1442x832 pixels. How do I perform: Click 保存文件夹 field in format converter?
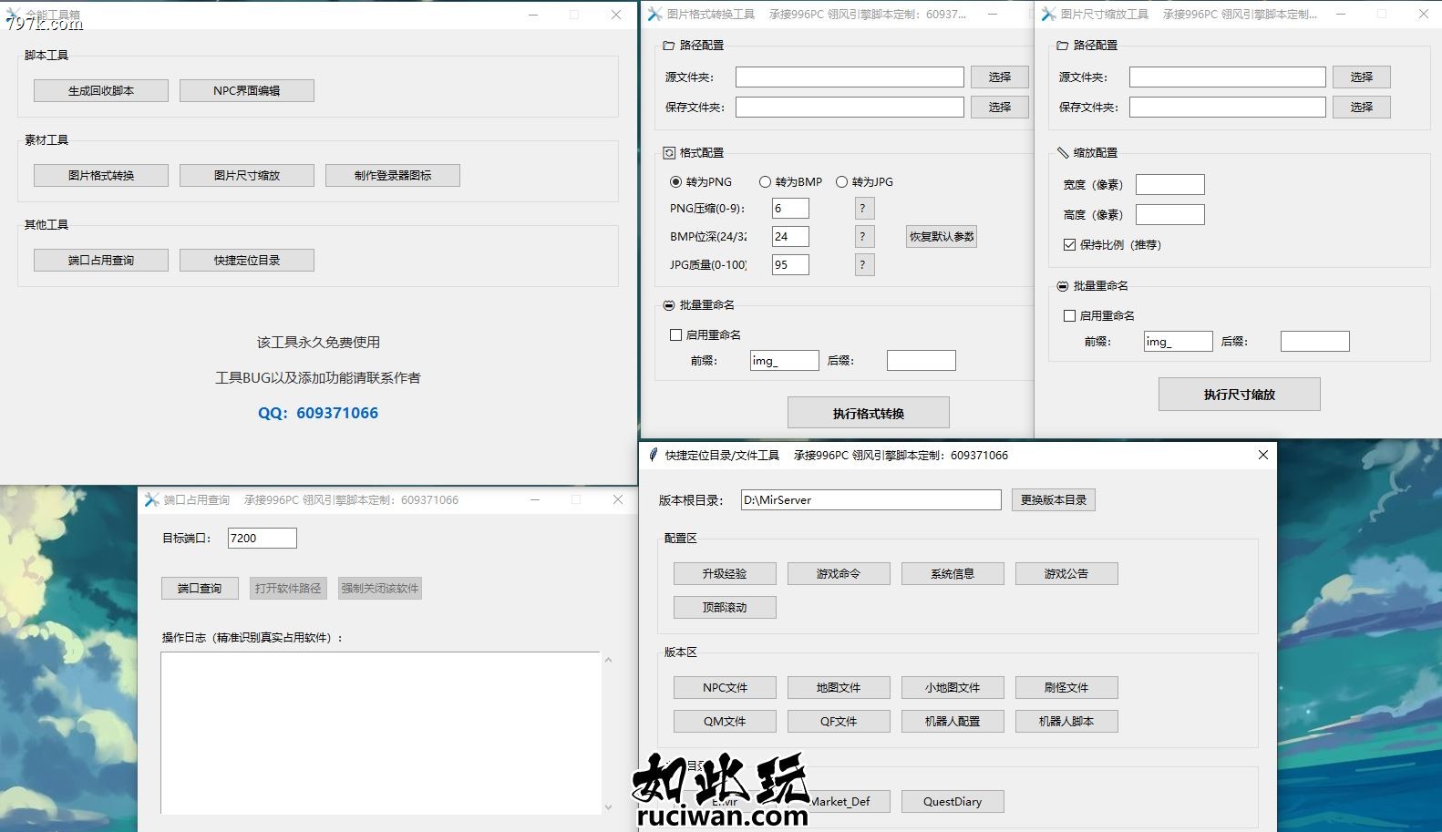point(850,107)
